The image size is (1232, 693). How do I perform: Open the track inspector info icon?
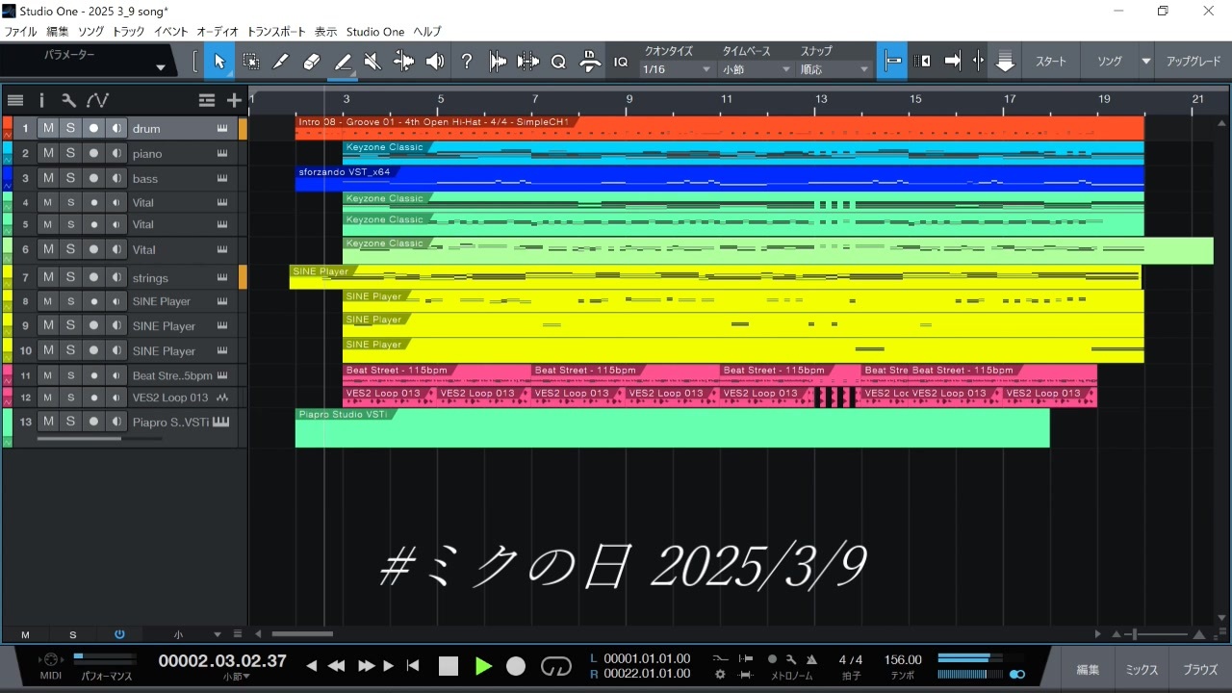(x=41, y=100)
